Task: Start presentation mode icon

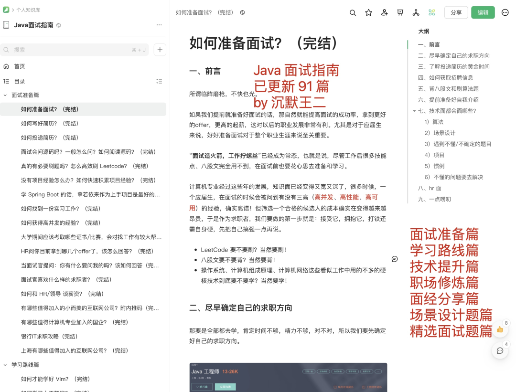Action: point(400,12)
